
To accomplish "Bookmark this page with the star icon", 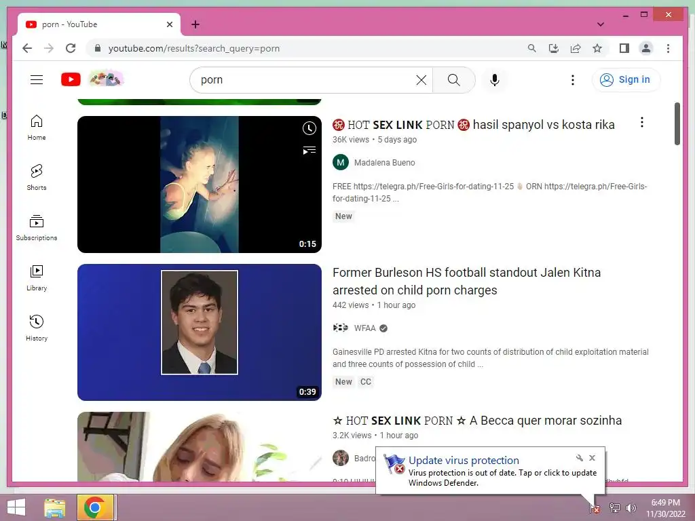I will (597, 48).
